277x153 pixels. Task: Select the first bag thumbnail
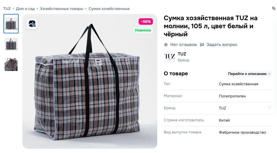11,24
